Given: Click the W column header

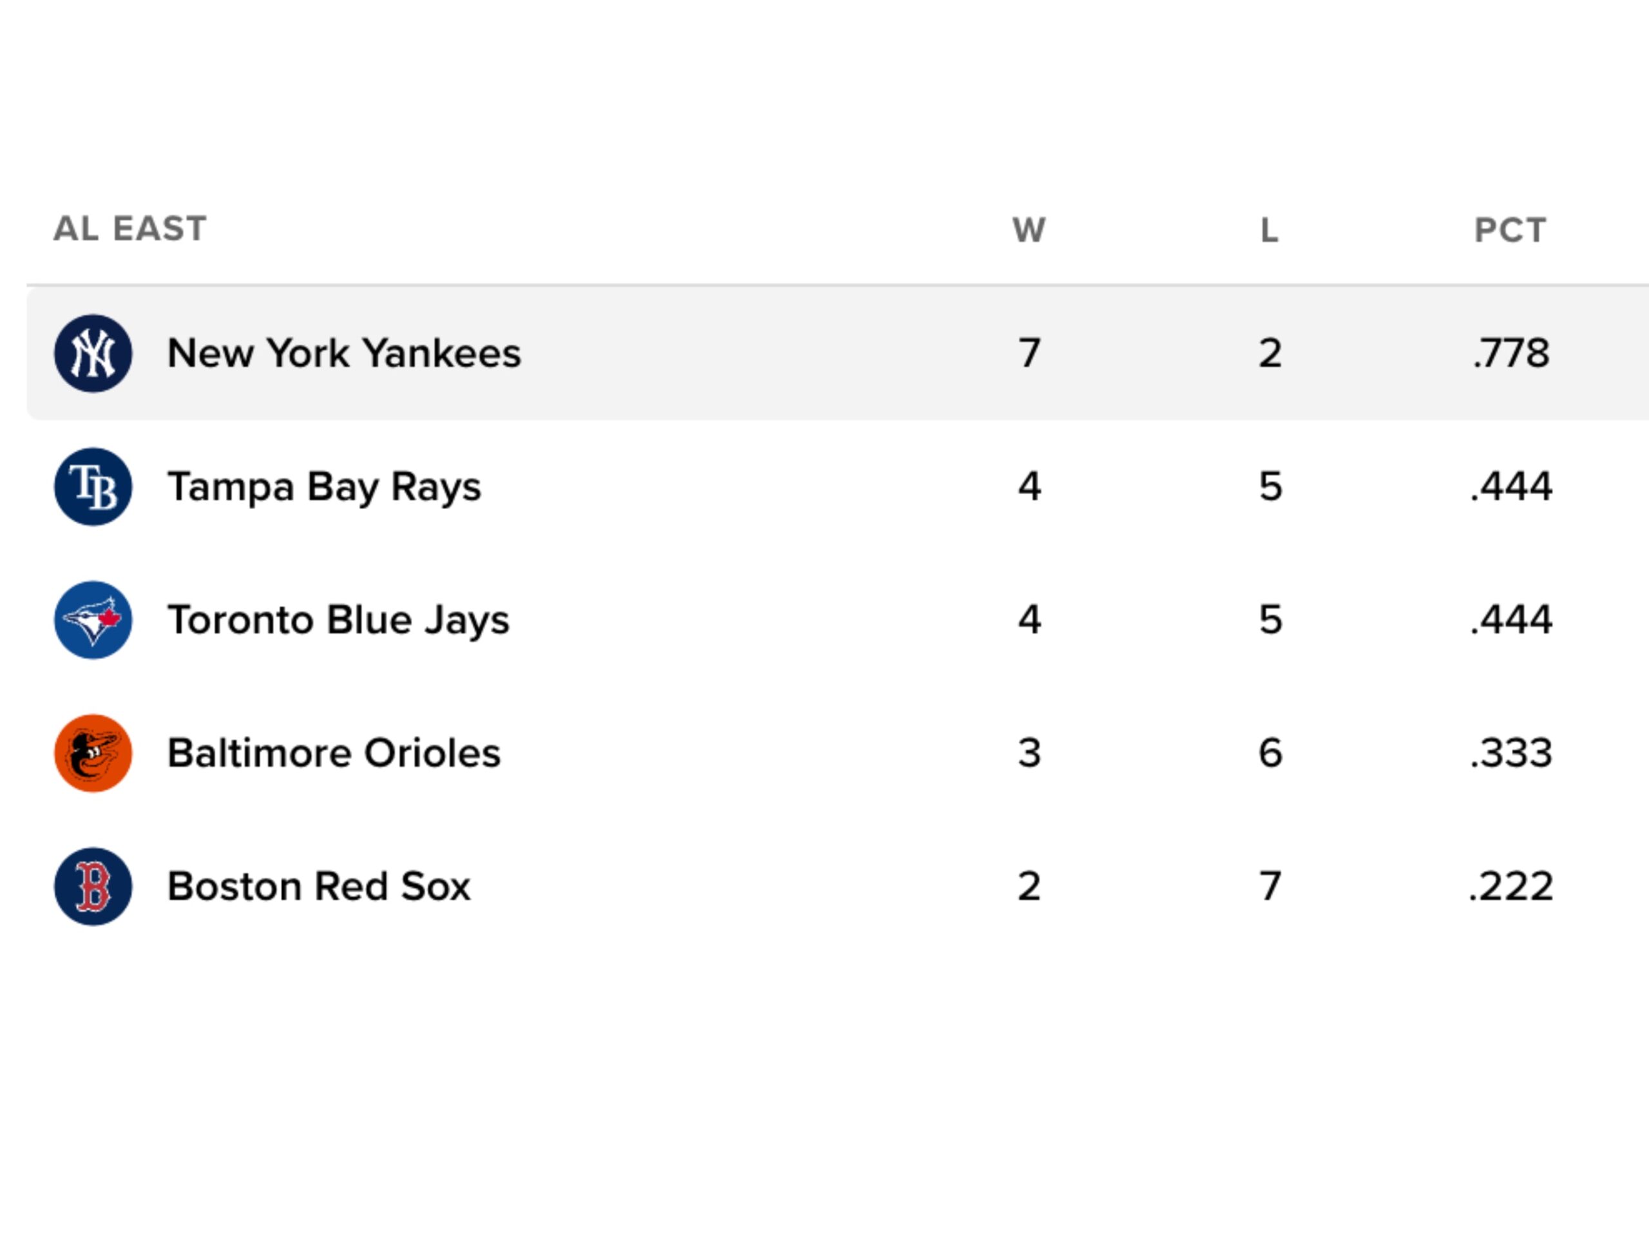Looking at the screenshot, I should [x=1029, y=229].
